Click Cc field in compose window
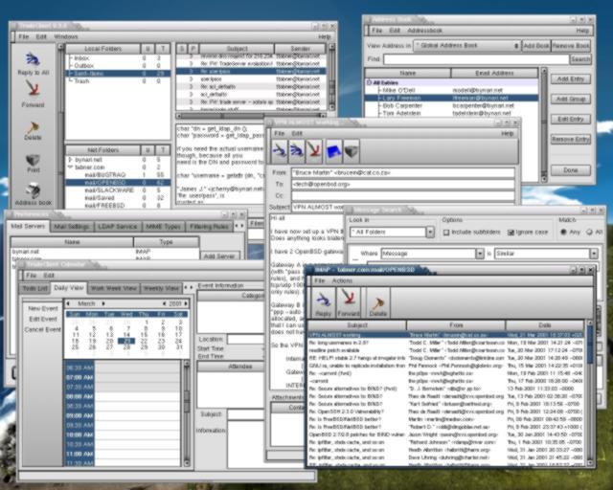The height and width of the screenshot is (490, 613). coord(403,195)
